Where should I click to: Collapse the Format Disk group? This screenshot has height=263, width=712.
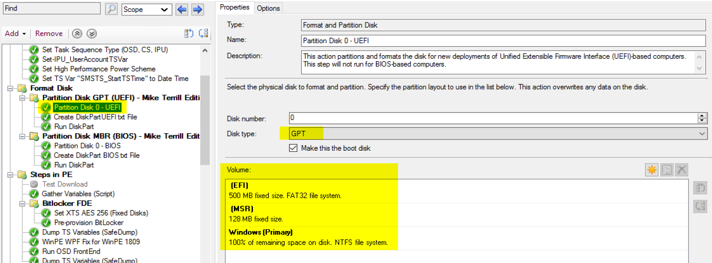10,88
